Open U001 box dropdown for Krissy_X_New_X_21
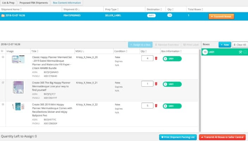248x141 pixels. pos(172,84)
